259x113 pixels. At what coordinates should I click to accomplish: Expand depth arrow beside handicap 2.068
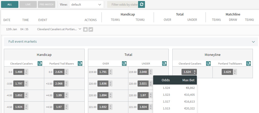point(66,84)
